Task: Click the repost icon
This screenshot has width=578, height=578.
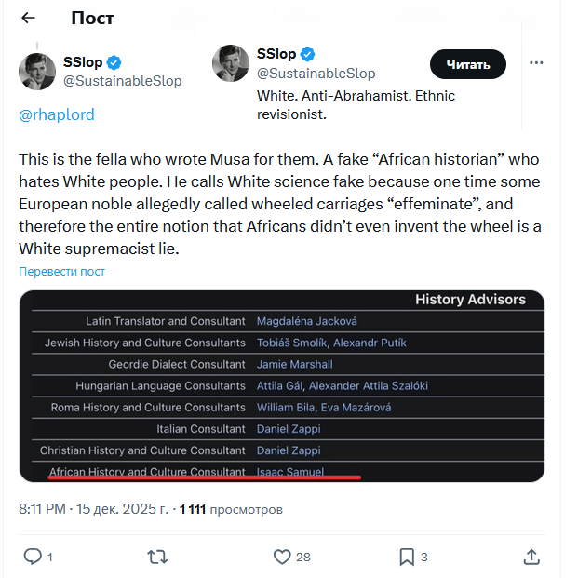Action: [x=158, y=557]
